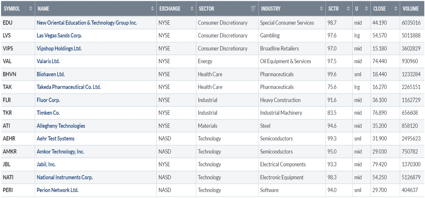Click the sort arrows next to SCTR header

point(348,9)
